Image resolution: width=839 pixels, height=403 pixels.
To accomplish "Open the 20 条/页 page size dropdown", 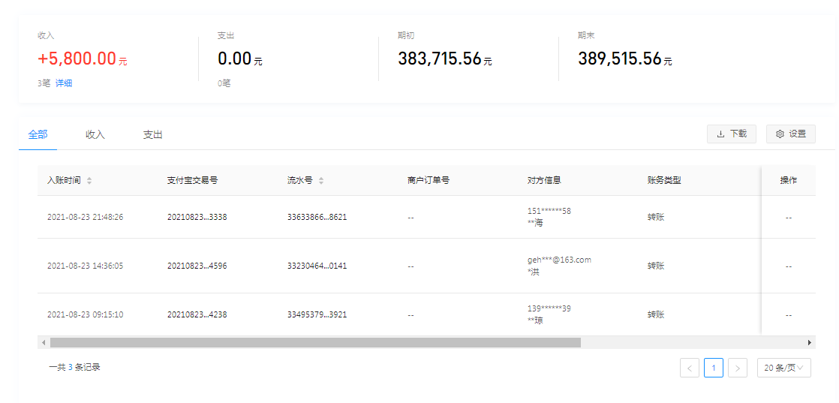I will point(783,368).
